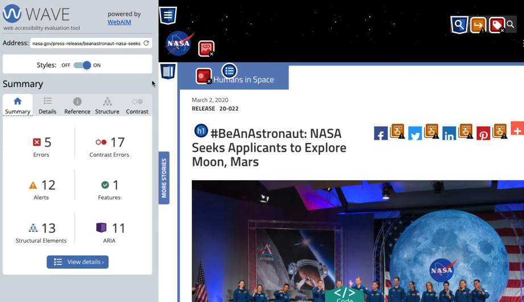The width and height of the screenshot is (524, 302).
Task: Click the WAVE h1 heading marker
Action: (x=201, y=131)
